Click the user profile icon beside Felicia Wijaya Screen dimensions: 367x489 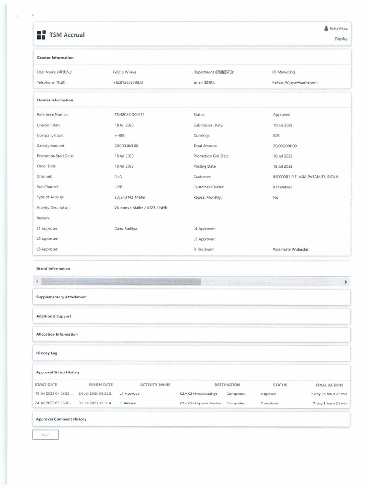(326, 28)
